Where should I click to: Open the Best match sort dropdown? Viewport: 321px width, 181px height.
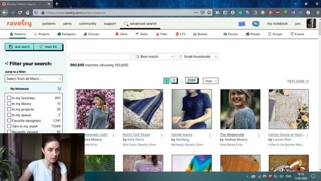coord(154,57)
